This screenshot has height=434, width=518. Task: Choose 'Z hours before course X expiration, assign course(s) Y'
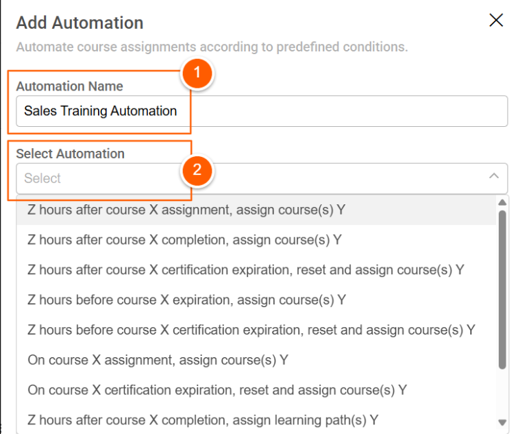(256, 300)
